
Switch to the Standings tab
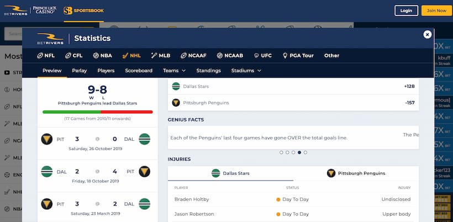click(208, 71)
